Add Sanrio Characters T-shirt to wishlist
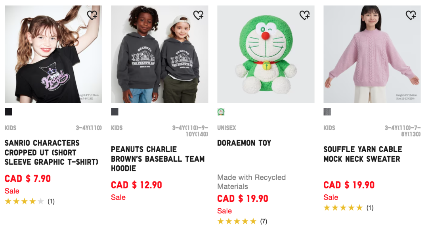This screenshot has height=234, width=428. 92,15
